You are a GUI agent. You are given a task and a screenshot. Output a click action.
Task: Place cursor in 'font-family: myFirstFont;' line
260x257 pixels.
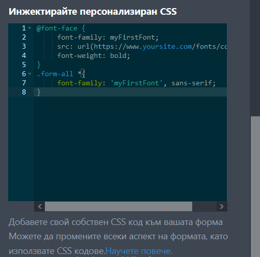point(108,38)
